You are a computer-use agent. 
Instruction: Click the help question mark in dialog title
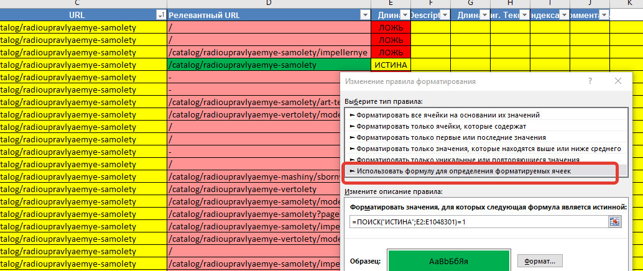coord(590,81)
